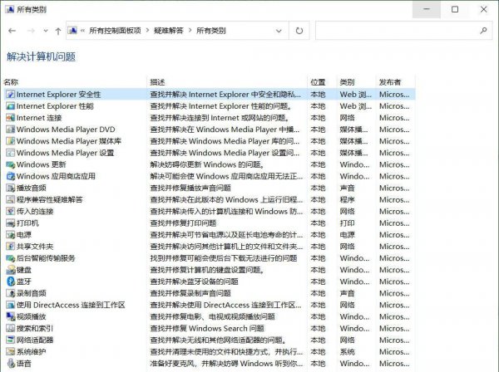Open the Windows 更新 troubleshooter
This screenshot has width=499, height=372.
click(x=42, y=164)
